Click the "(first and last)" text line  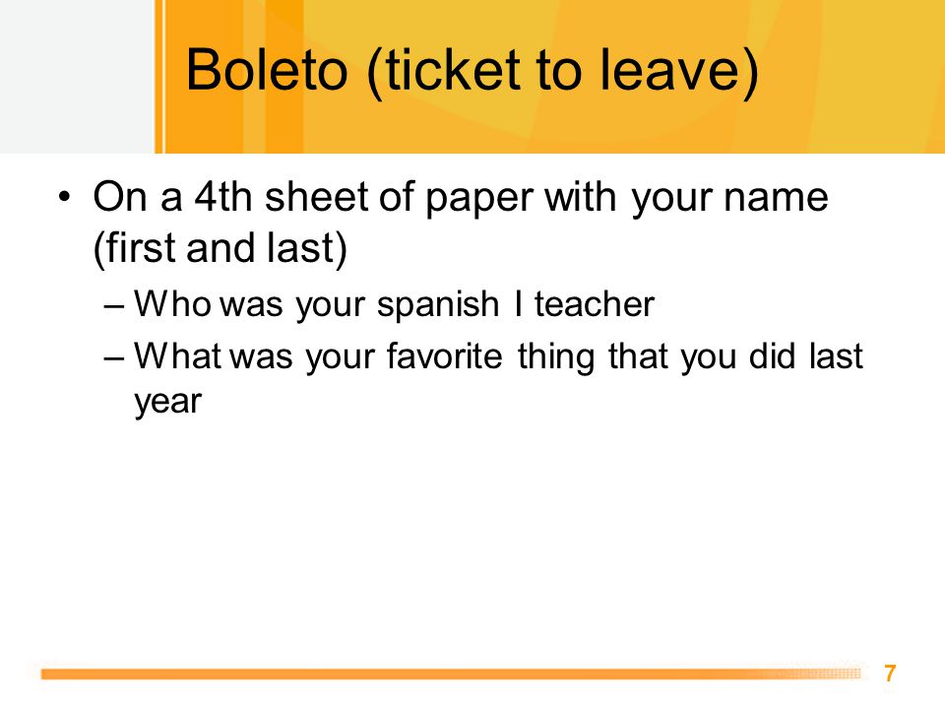[220, 248]
